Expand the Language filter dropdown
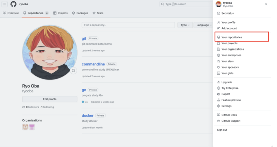Screen dimensions: 277x147 tap(204, 25)
